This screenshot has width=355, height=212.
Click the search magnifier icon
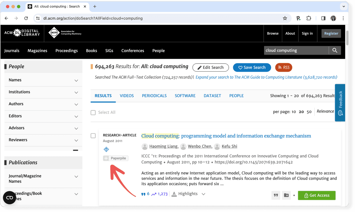click(335, 50)
